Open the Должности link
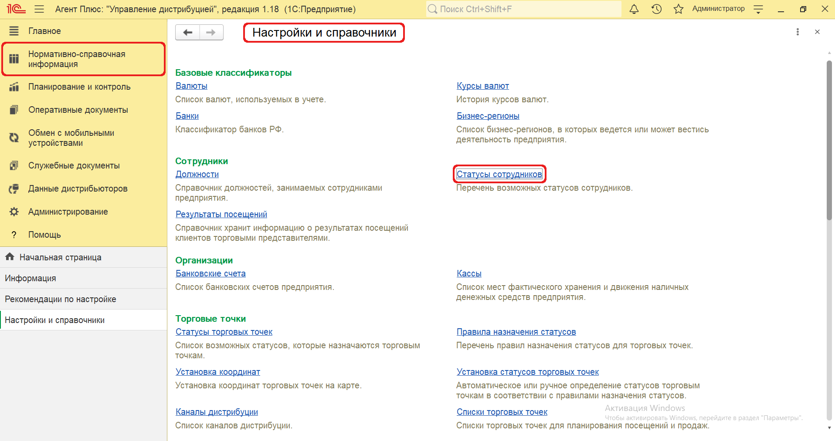The image size is (835, 441). [197, 174]
